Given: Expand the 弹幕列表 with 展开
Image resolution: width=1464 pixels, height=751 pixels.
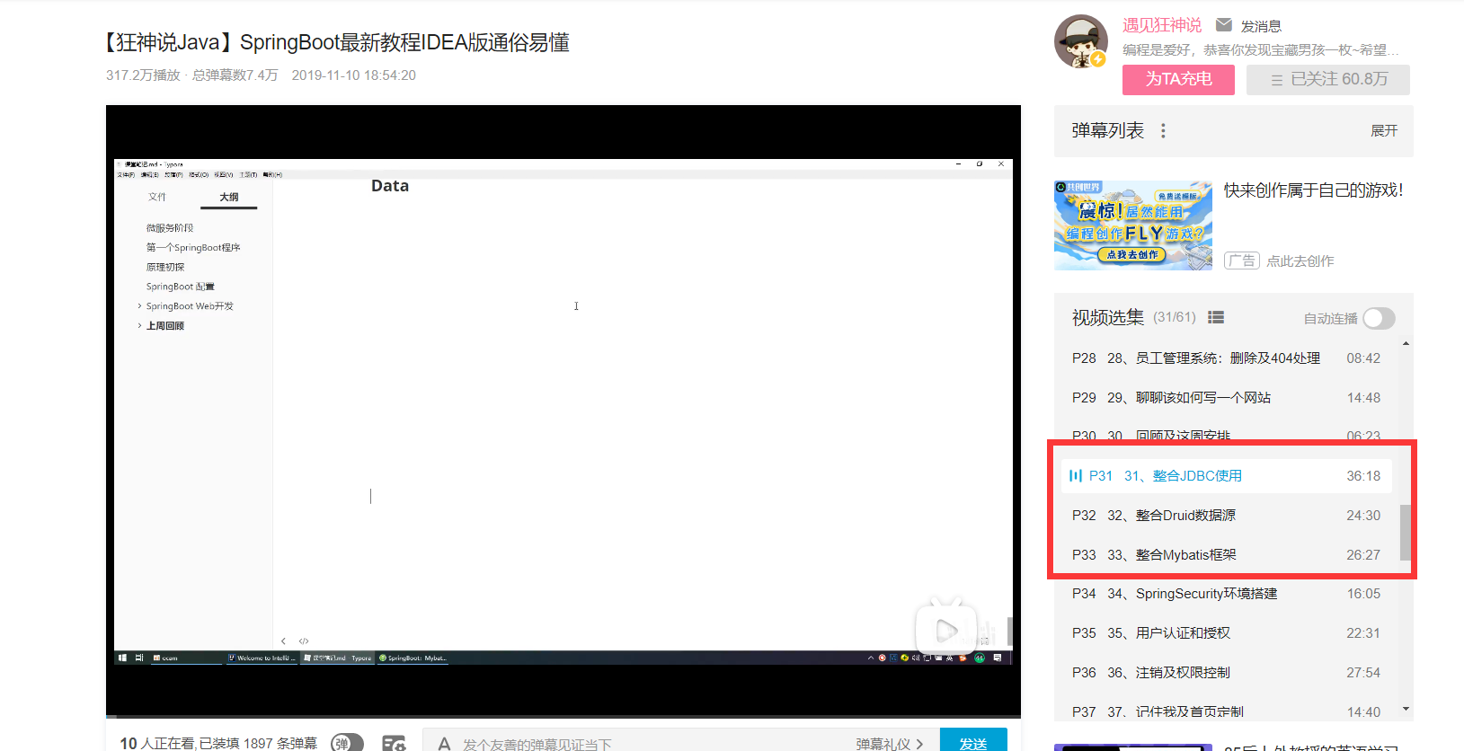Looking at the screenshot, I should 1383,131.
